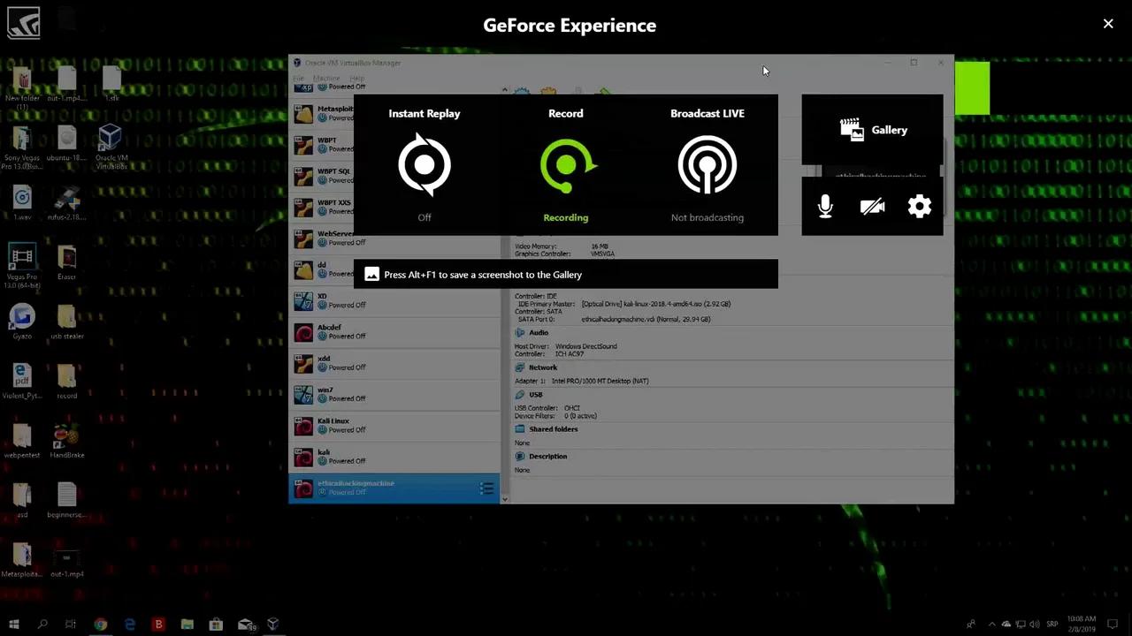Close the GeForce Experience overlay
The height and width of the screenshot is (636, 1132).
tap(1108, 24)
